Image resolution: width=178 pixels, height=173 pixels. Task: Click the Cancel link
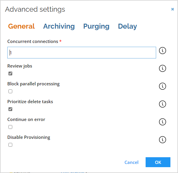pos(131,162)
